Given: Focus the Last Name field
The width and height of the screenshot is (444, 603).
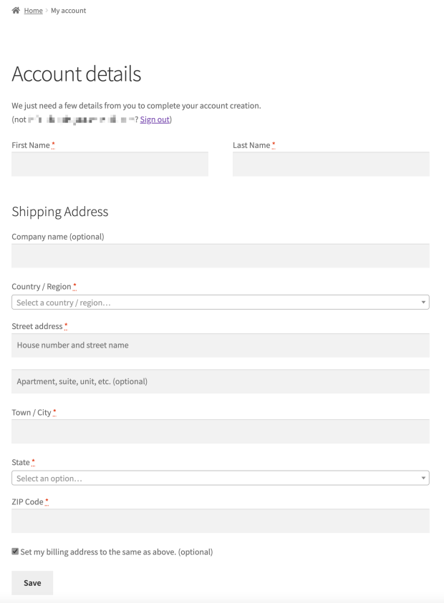Looking at the screenshot, I should coord(331,165).
